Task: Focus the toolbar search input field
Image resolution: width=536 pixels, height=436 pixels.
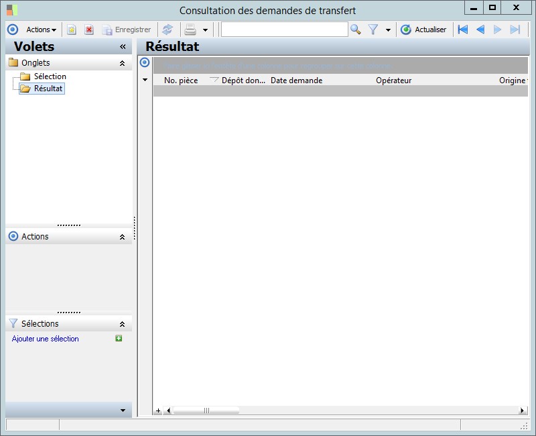Action: (284, 30)
